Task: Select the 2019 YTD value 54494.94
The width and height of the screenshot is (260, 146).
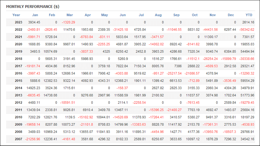Action: point(247,52)
